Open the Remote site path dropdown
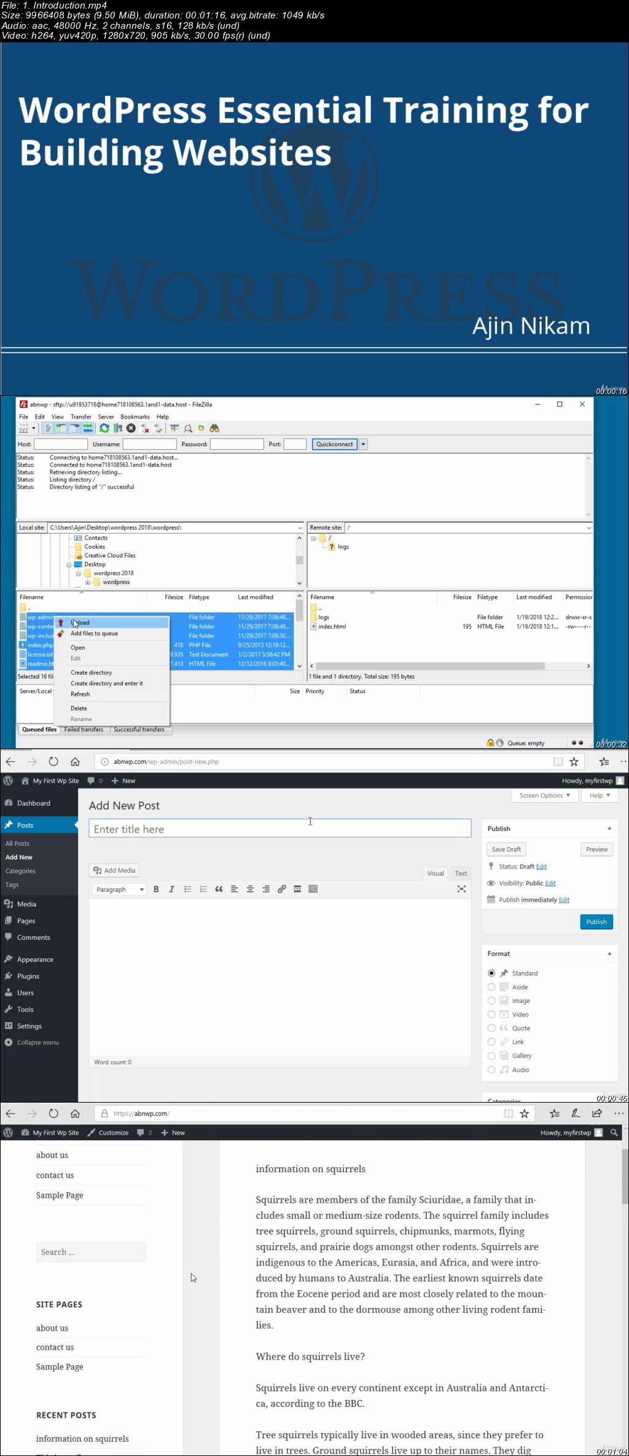 (588, 528)
